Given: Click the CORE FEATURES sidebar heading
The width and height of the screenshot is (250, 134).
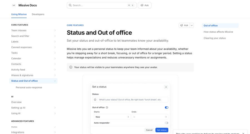Looking at the screenshot, I should 20,25.
